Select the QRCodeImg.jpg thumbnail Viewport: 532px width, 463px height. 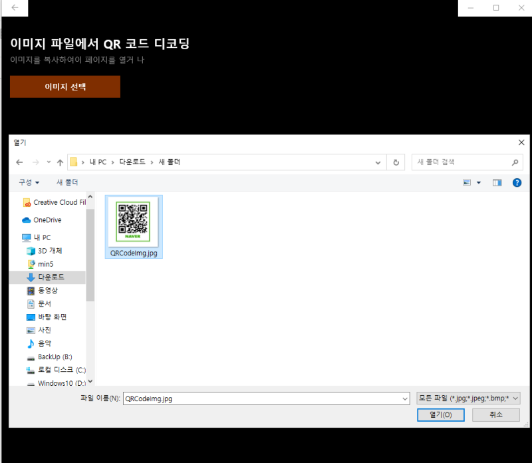pos(133,222)
